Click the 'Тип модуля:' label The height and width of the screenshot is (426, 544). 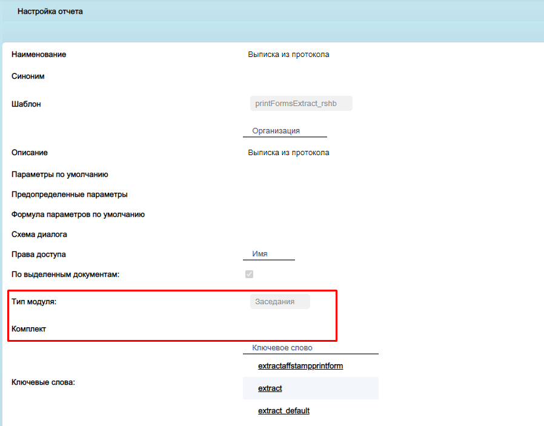pyautogui.click(x=34, y=302)
